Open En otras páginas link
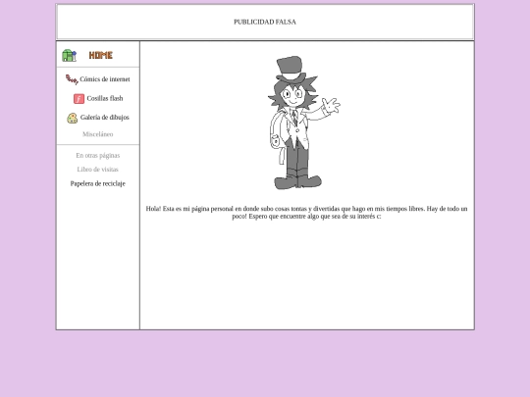This screenshot has width=530, height=397. pos(98,155)
